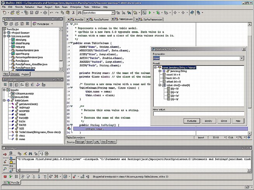The width and height of the screenshot is (254, 190).
Task: Collapse the value: char[] node in Result tree
Action: coord(160,85)
